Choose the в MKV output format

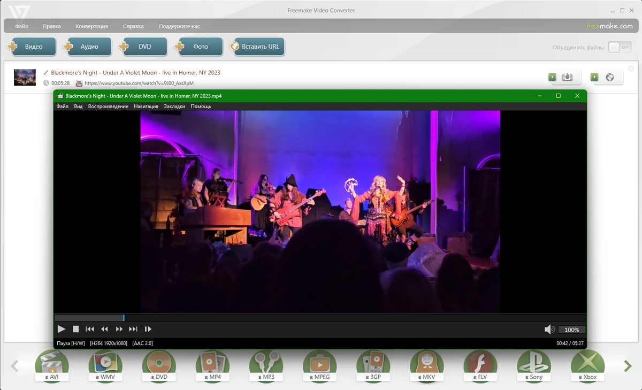coord(427,366)
